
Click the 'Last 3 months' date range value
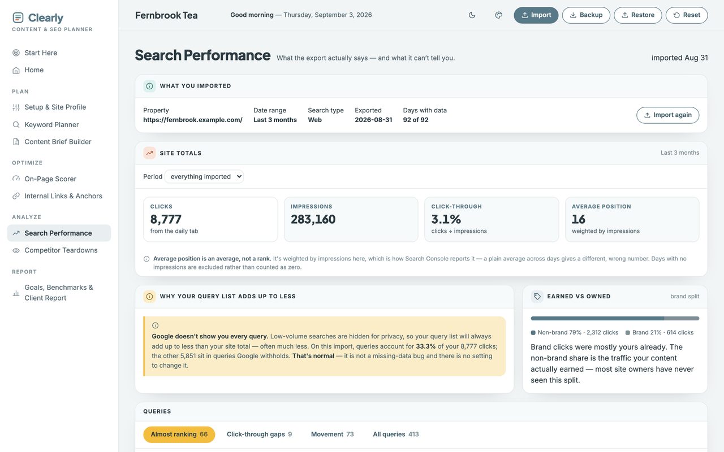coord(275,120)
